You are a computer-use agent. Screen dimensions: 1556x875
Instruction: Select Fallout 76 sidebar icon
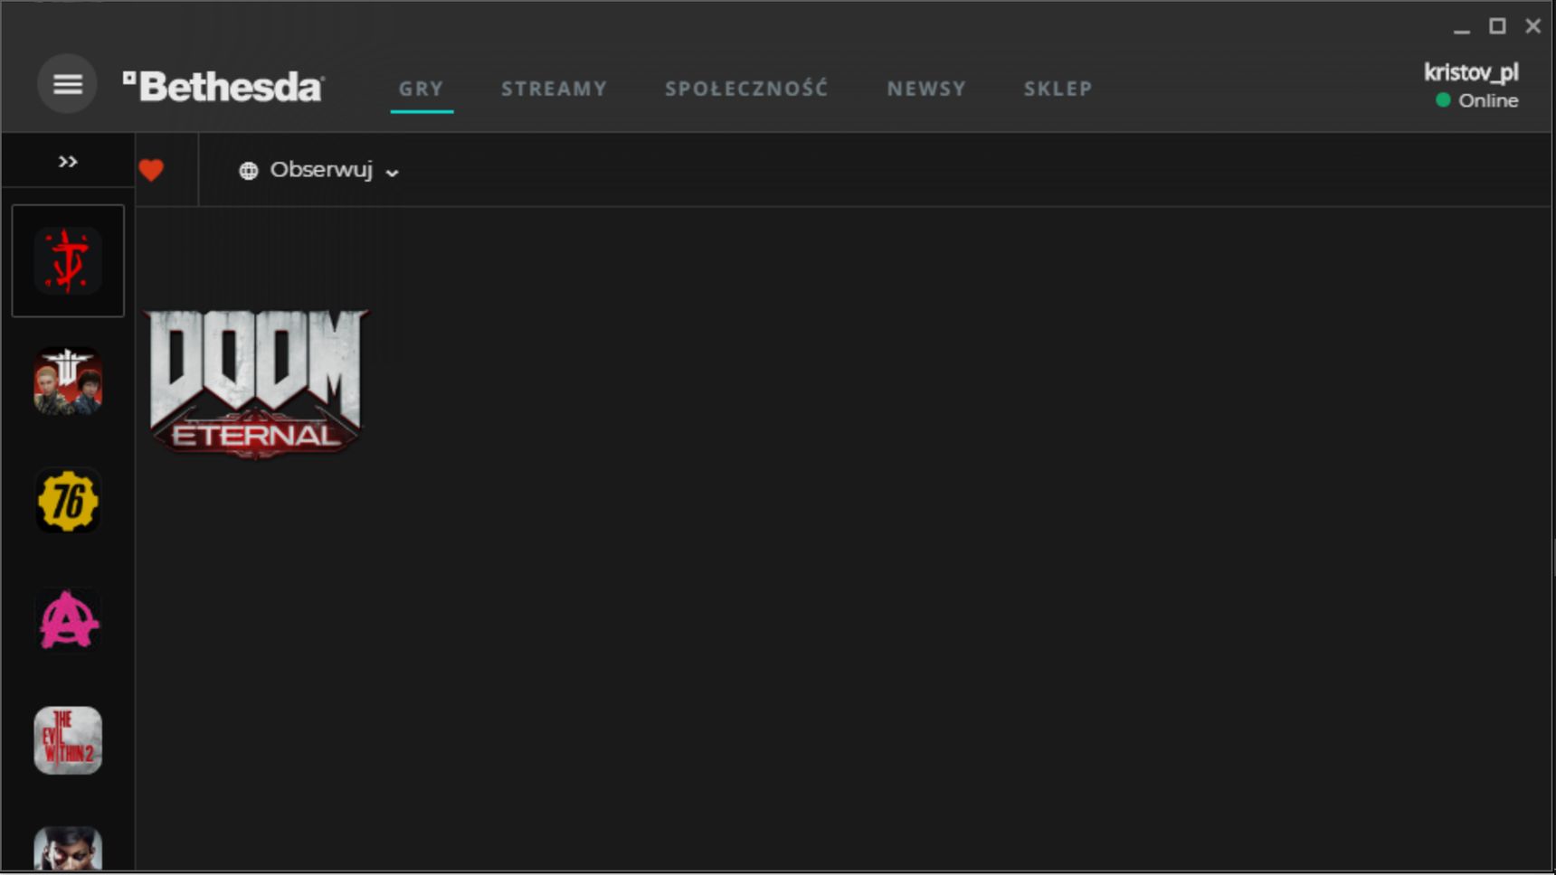pos(68,501)
